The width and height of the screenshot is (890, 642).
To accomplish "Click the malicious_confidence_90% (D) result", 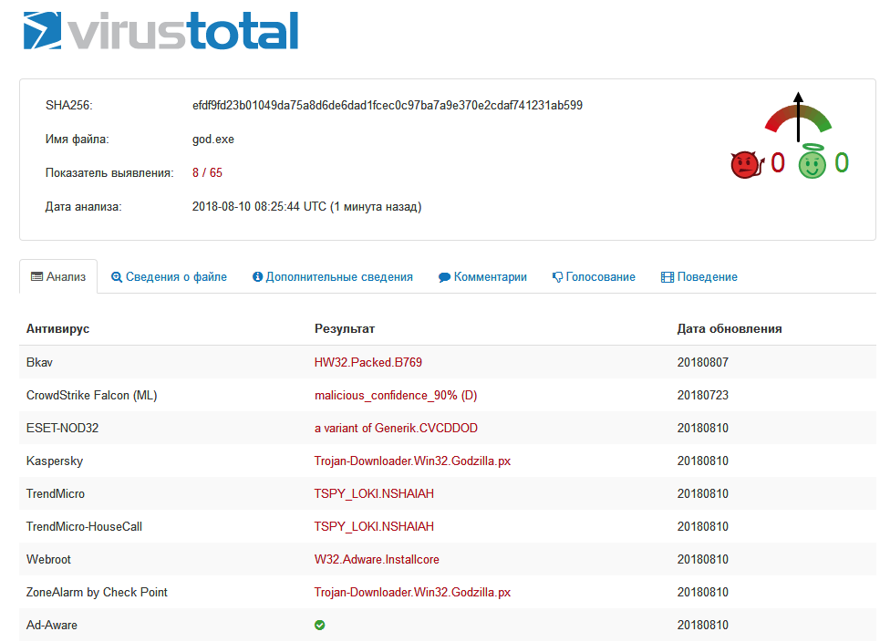I will (x=396, y=395).
